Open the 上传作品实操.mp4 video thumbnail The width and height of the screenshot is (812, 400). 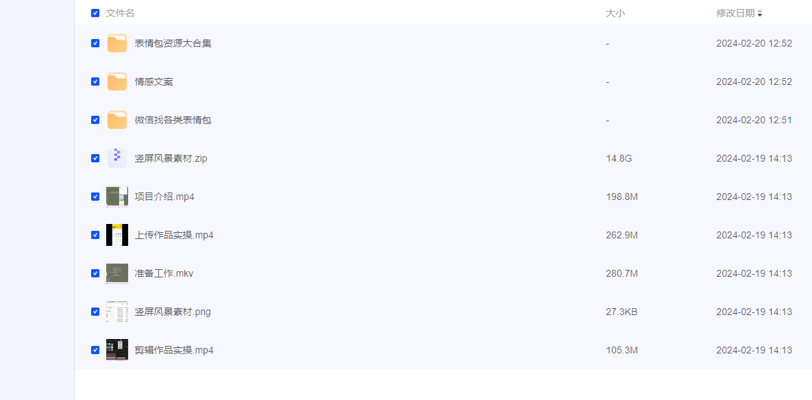pos(117,235)
